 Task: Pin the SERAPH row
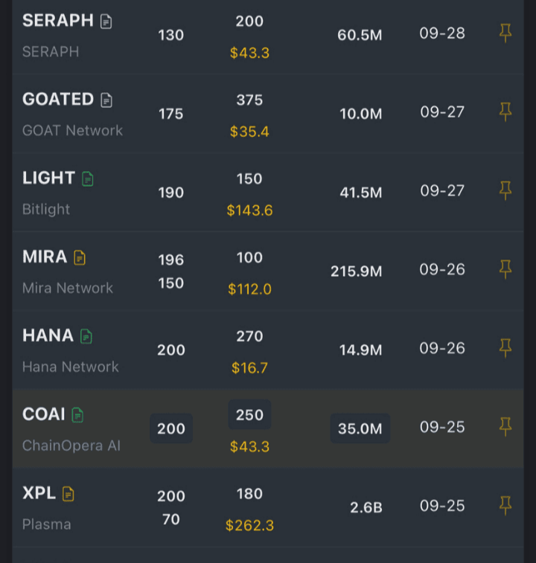pos(505,33)
